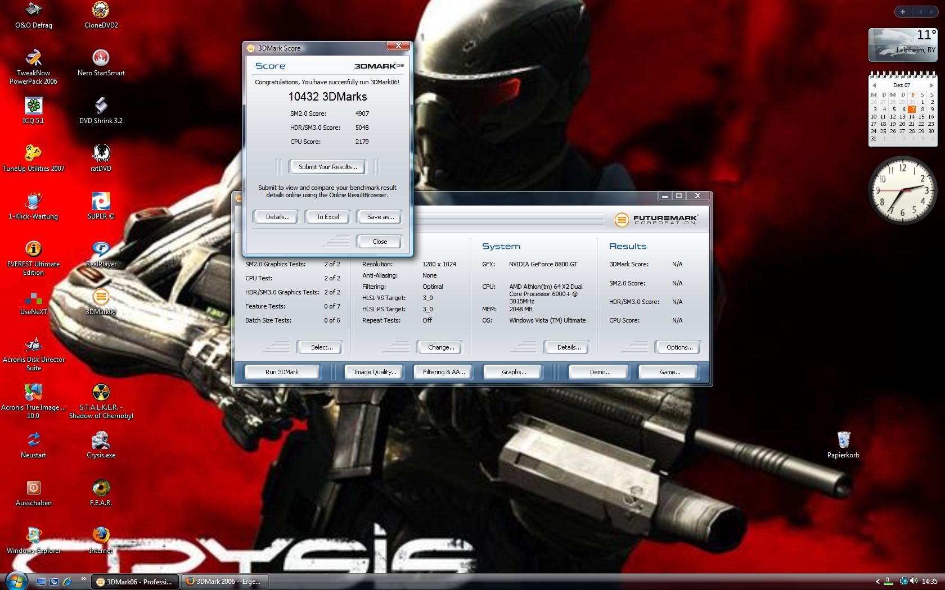The image size is (945, 590).
Task: Launch CloneDVD2 from the desktop
Action: point(101,16)
